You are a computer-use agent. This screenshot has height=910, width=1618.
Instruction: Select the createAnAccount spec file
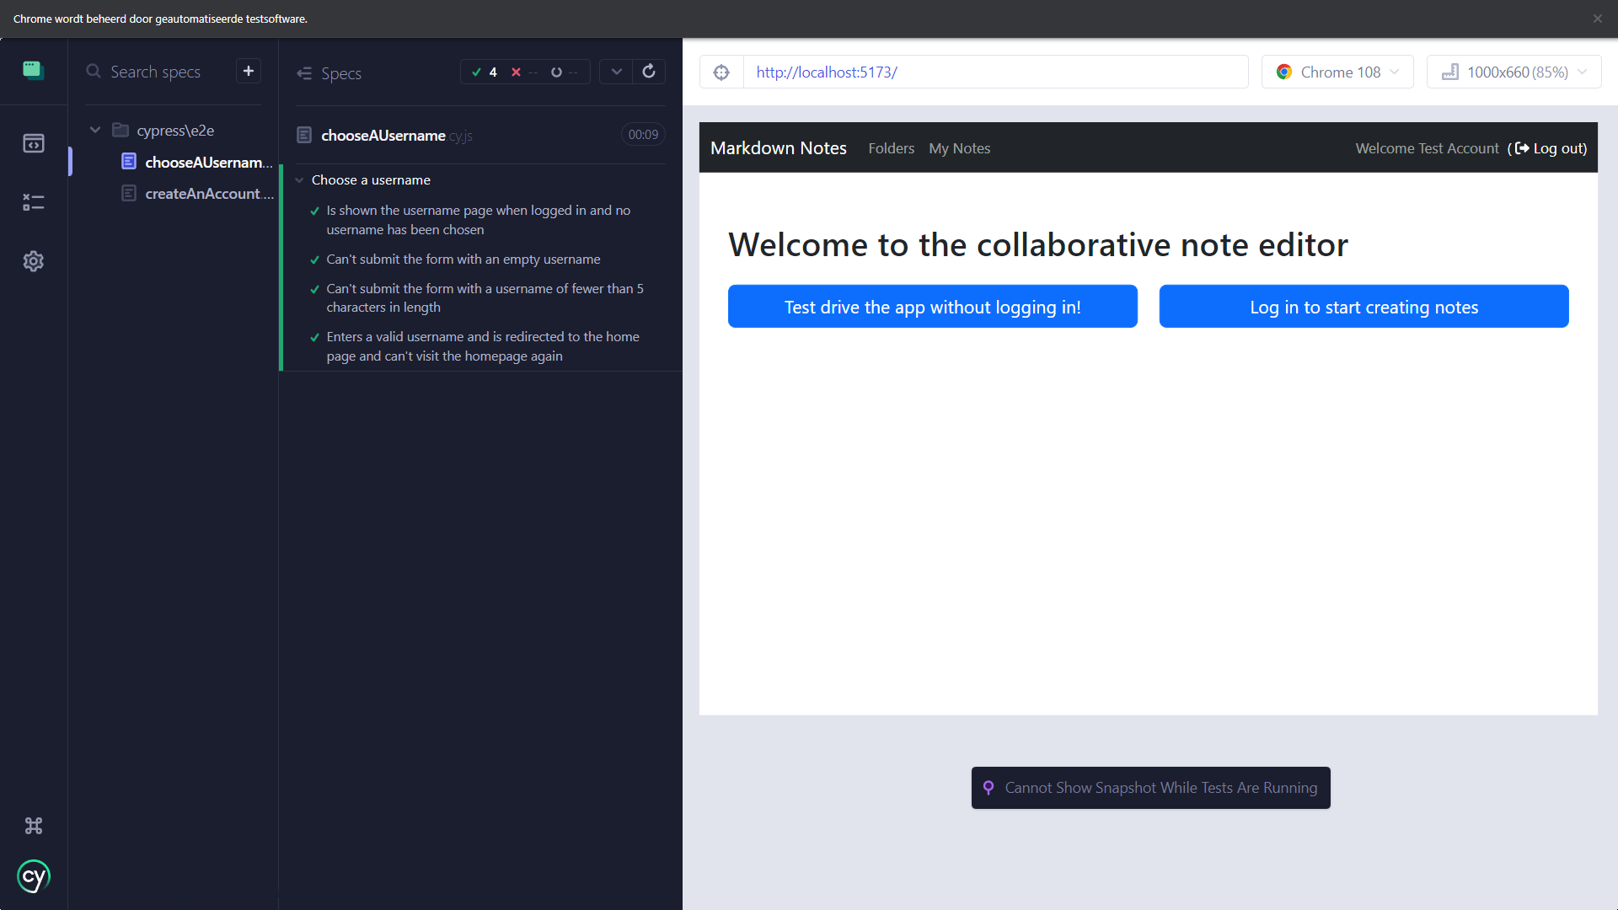click(208, 194)
